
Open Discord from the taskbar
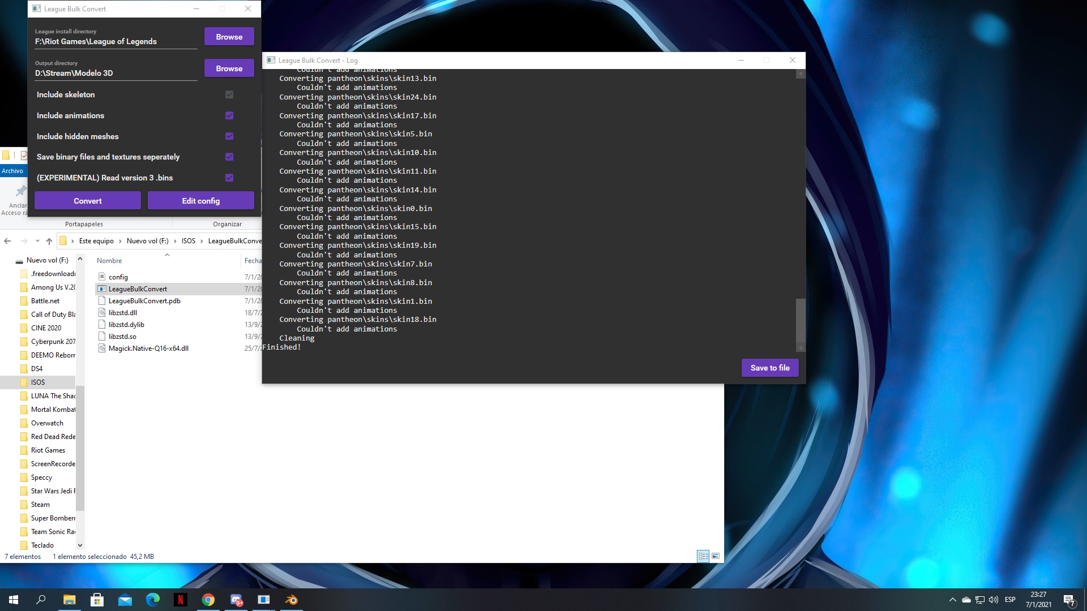pos(236,600)
